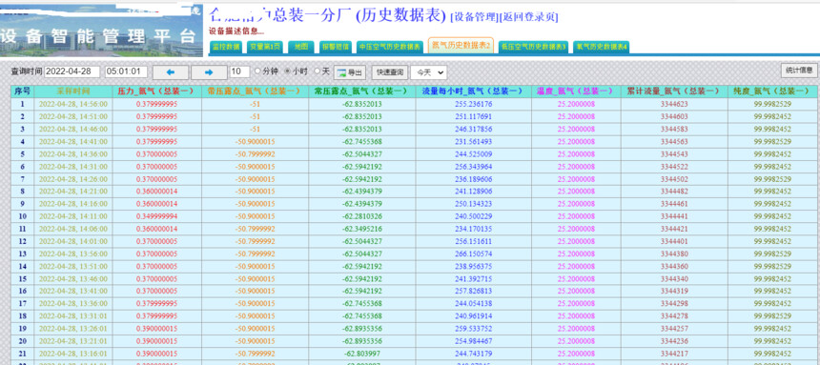Click flow value 246.317856
This screenshot has width=820, height=365.
coord(473,130)
